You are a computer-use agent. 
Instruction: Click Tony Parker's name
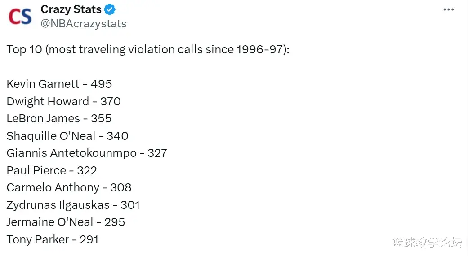pyautogui.click(x=38, y=239)
